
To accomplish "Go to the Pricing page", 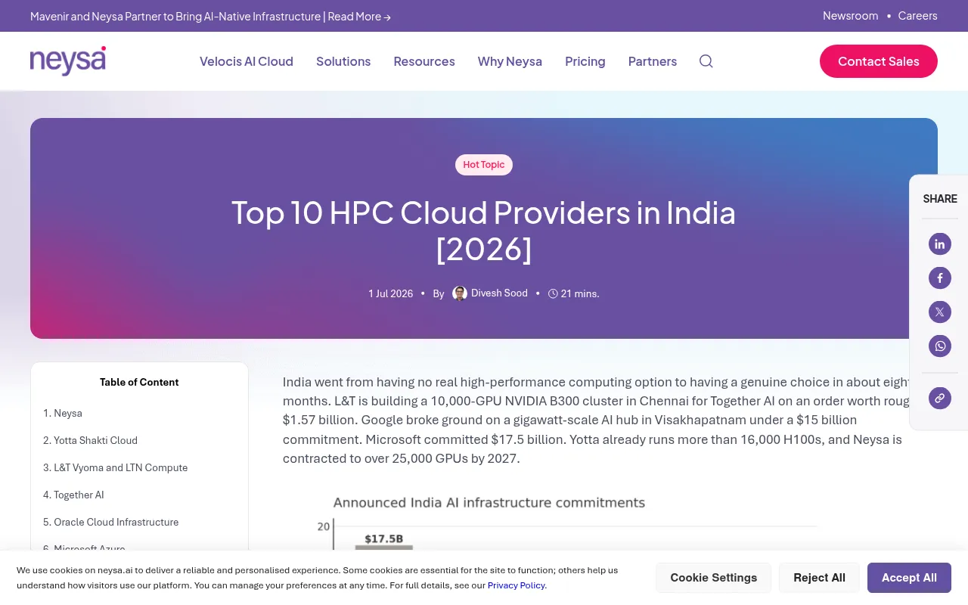I will click(585, 61).
